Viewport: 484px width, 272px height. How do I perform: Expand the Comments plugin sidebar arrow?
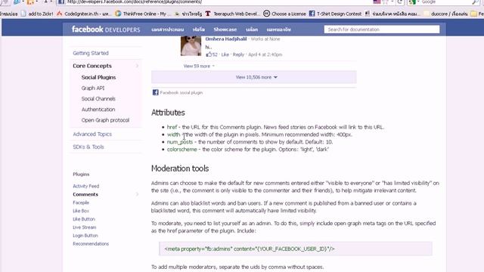(137, 194)
